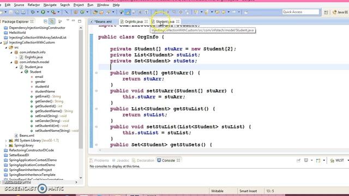Image resolution: width=349 pixels, height=196 pixels.
Task: Collapse the com.infotech.info package node
Action: click(x=11, y=52)
